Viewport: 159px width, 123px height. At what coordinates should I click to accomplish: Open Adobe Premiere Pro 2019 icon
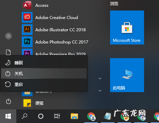click(27, 52)
